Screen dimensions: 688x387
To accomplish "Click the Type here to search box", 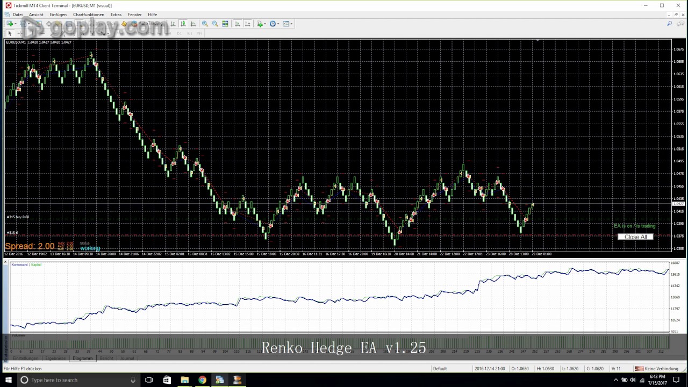I will [78, 380].
